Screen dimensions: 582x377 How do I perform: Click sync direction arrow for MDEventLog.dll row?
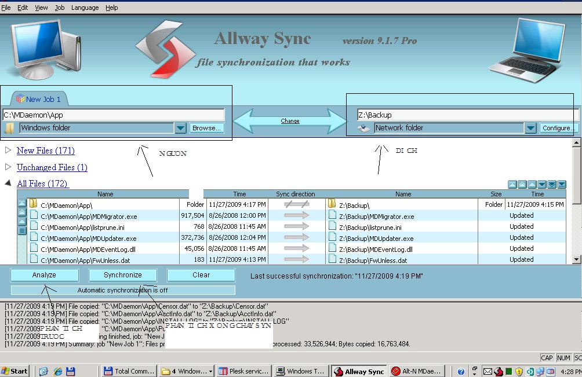point(297,248)
